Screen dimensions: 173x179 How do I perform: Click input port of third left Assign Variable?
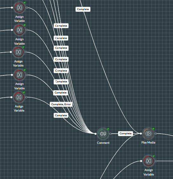tap(11, 52)
